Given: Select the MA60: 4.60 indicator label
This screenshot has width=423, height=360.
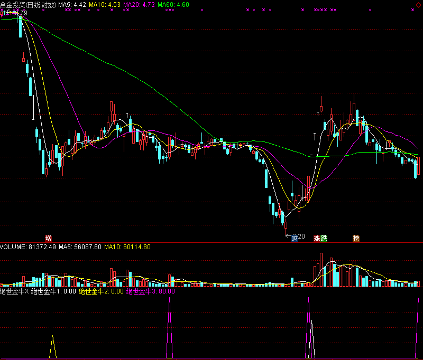Looking at the screenshot, I should [173, 5].
